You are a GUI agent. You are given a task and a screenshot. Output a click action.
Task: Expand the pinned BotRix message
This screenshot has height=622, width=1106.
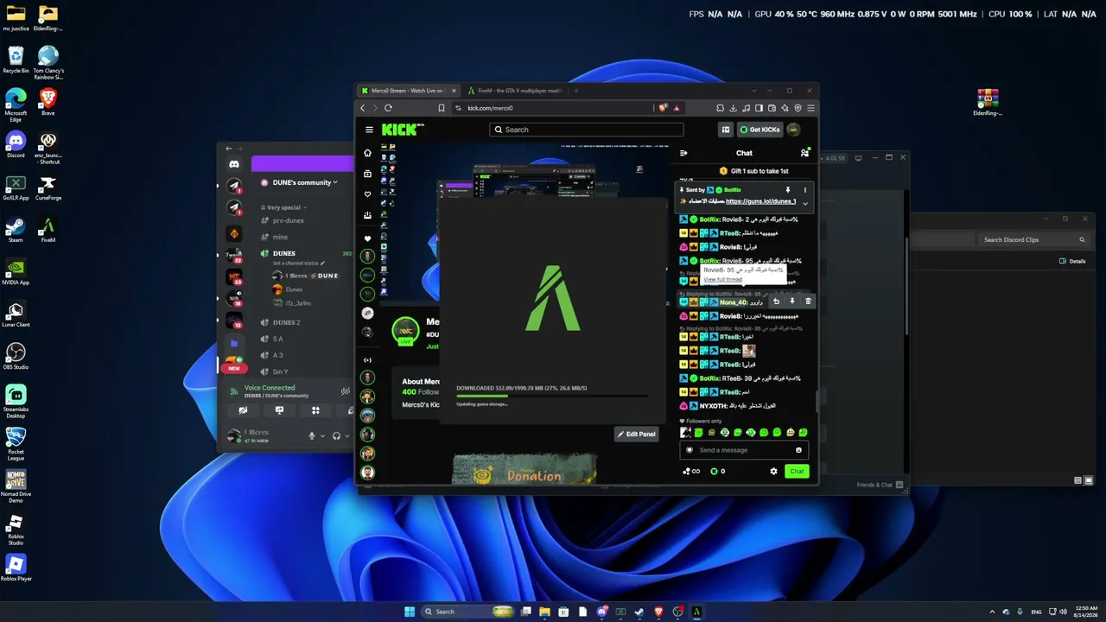point(805,203)
